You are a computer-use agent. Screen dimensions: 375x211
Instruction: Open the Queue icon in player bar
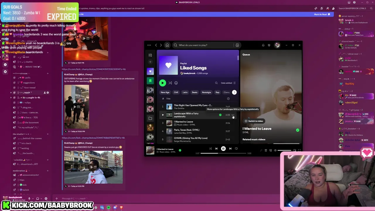pos(266,150)
